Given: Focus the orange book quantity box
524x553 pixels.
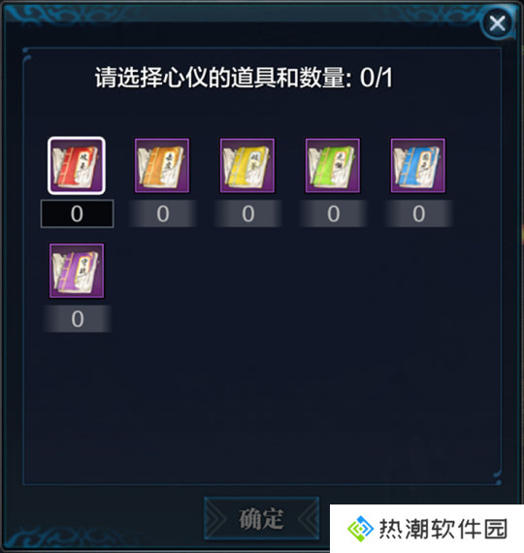Looking at the screenshot, I should [x=162, y=213].
